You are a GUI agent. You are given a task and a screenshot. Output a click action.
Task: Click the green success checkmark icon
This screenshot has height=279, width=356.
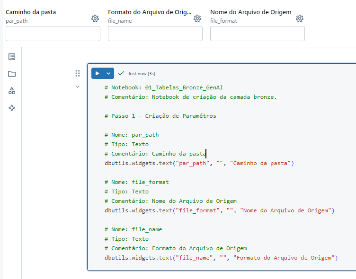click(x=121, y=73)
